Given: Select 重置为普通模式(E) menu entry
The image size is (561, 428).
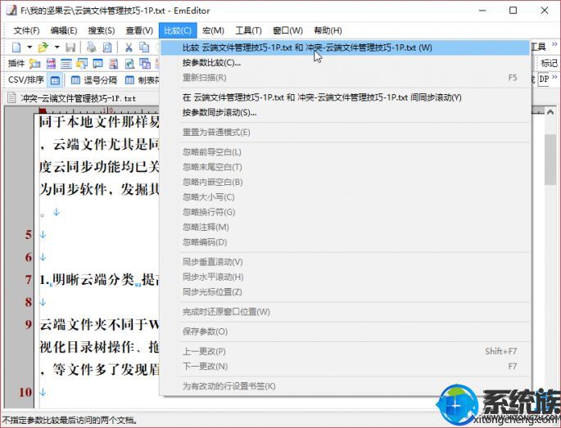Looking at the screenshot, I should [345, 133].
